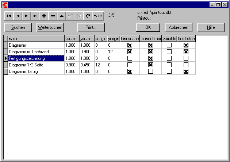The width and height of the screenshot is (230, 162).
Task: Step to next record arrow
Action: coord(27,16)
